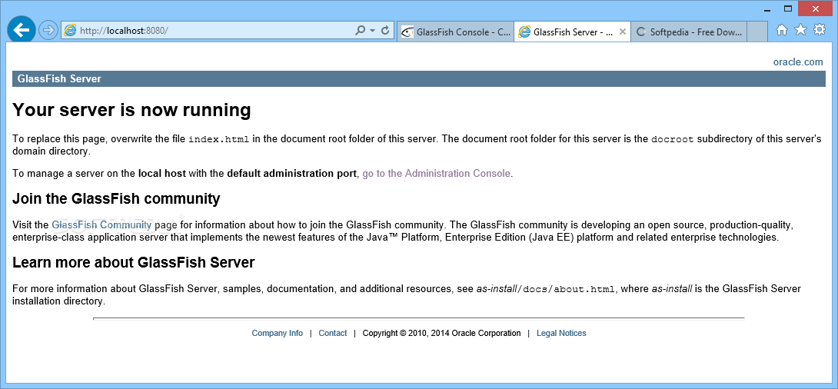The width and height of the screenshot is (838, 389).
Task: Go back with the browser Back arrow
Action: [x=22, y=30]
